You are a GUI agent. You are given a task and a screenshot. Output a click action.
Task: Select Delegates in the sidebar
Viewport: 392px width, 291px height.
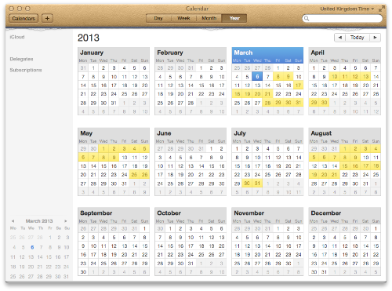pos(21,59)
